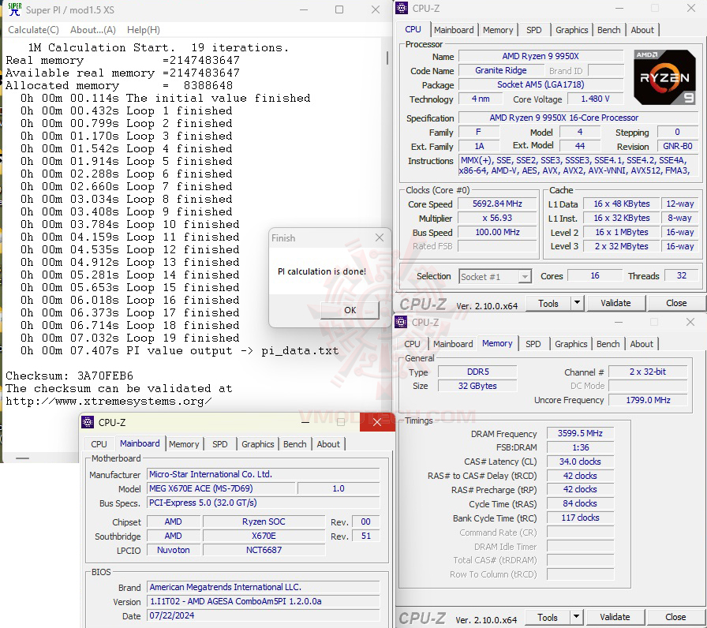Open Tools dropdown arrow in Memory window
The height and width of the screenshot is (628, 707).
(576, 617)
